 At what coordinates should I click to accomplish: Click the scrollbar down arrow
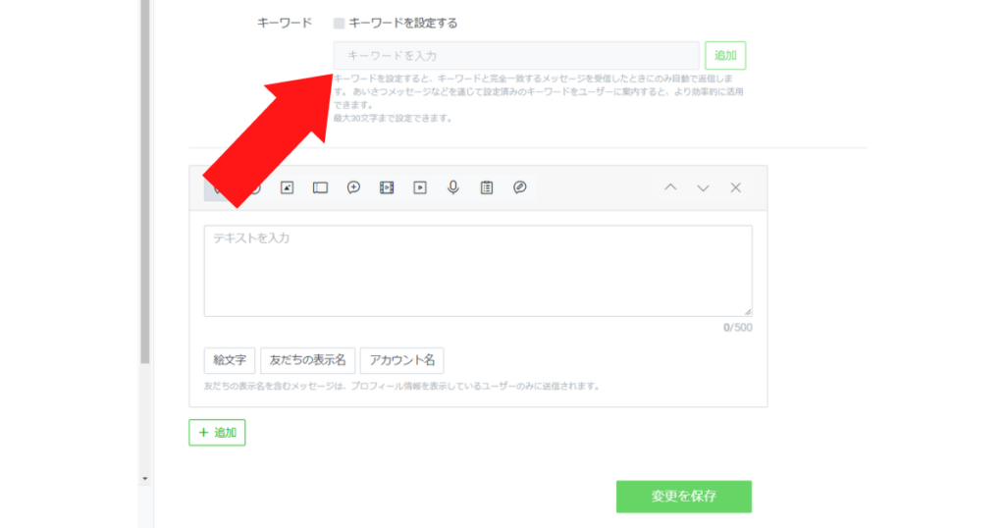point(145,479)
